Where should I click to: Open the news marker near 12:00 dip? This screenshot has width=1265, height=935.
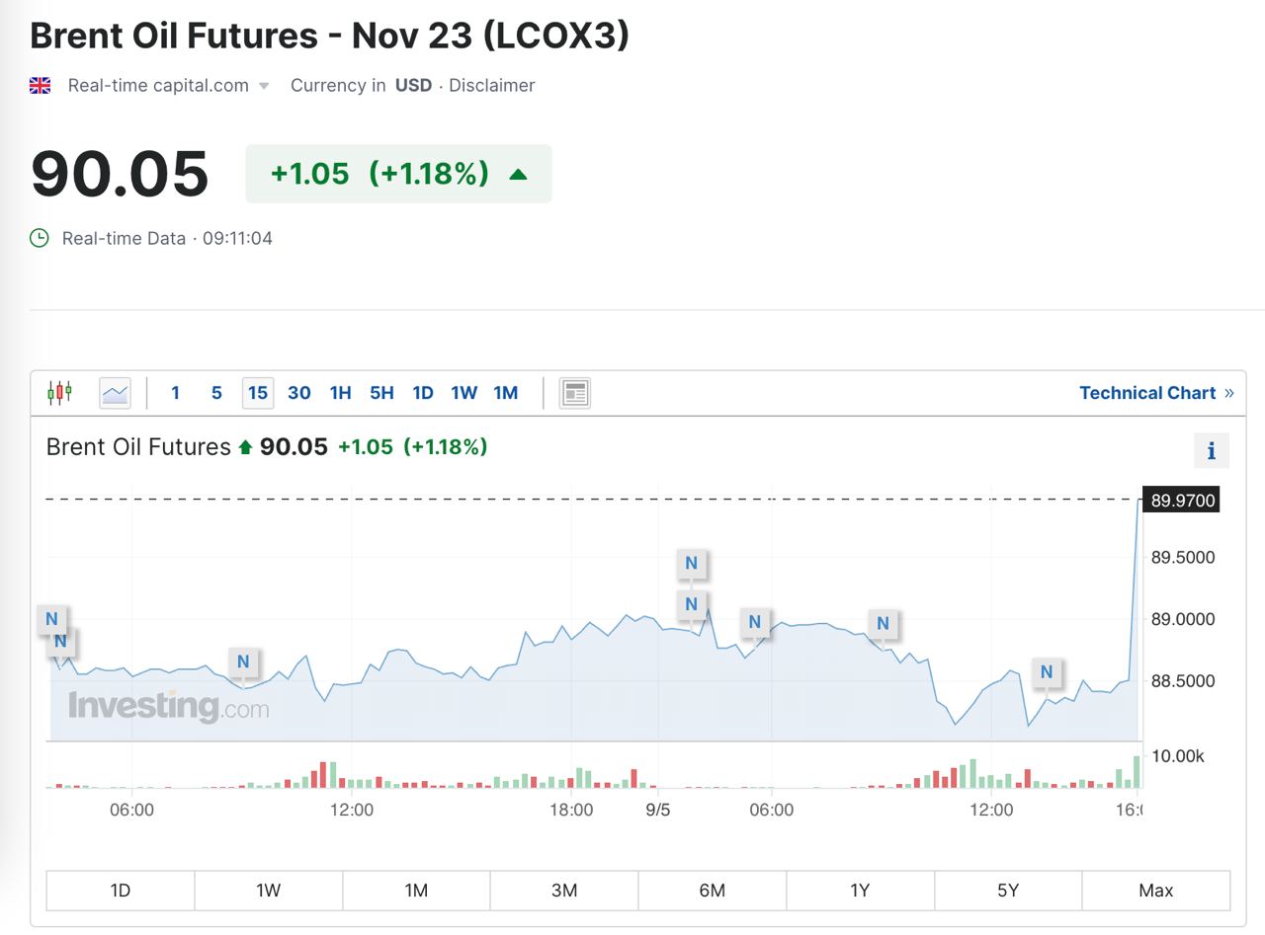(1046, 672)
